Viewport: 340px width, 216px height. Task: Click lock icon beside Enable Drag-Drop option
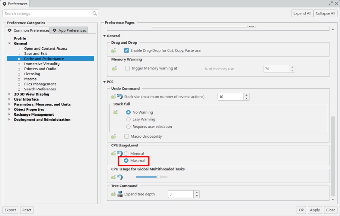114,50
